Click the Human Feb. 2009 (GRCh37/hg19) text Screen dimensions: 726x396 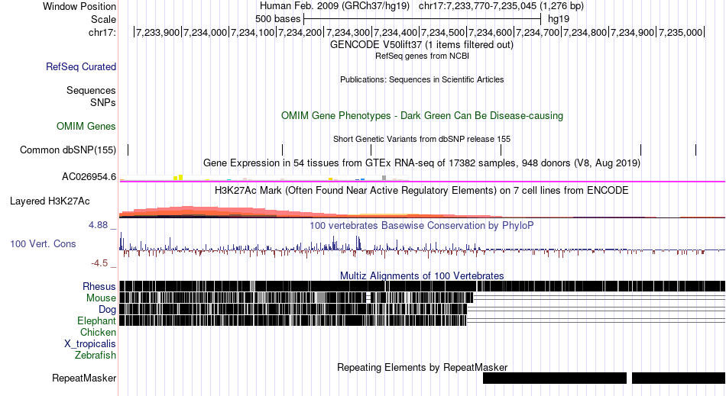(x=334, y=6)
